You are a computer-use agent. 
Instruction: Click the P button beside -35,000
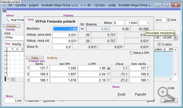pos(176,37)
